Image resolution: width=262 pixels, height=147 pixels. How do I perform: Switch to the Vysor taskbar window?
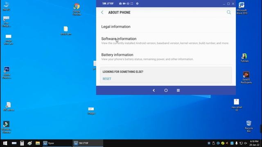[57, 143]
